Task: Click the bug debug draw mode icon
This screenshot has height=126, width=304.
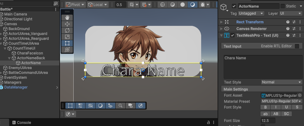Action: coord(201,5)
